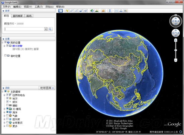The width and height of the screenshot is (184, 135).
Task: Click the print icon in toolbar
Action: coord(121,11)
